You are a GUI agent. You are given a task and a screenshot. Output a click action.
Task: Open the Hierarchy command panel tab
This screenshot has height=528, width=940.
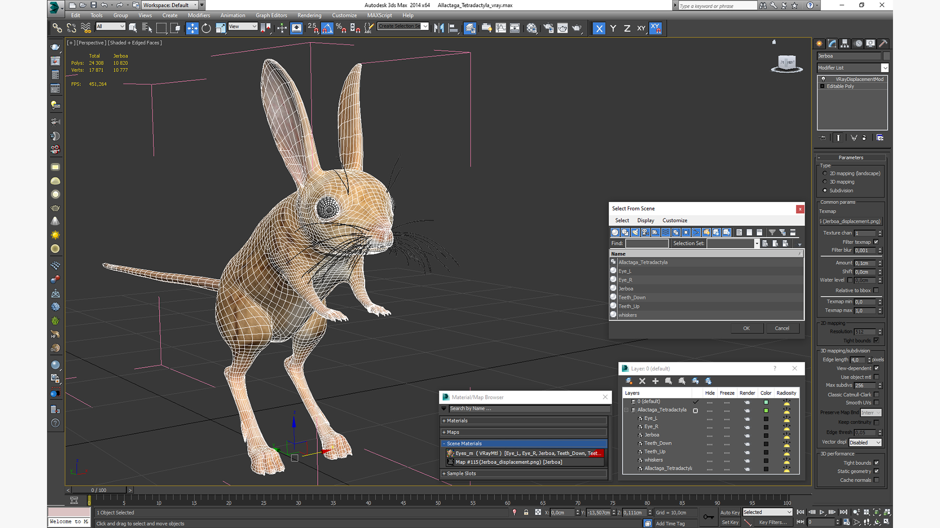(845, 44)
